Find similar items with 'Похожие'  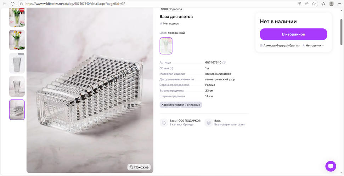tap(139, 167)
